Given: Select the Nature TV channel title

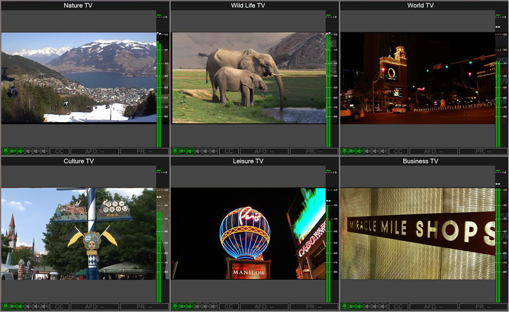Looking at the screenshot, I should 78,6.
